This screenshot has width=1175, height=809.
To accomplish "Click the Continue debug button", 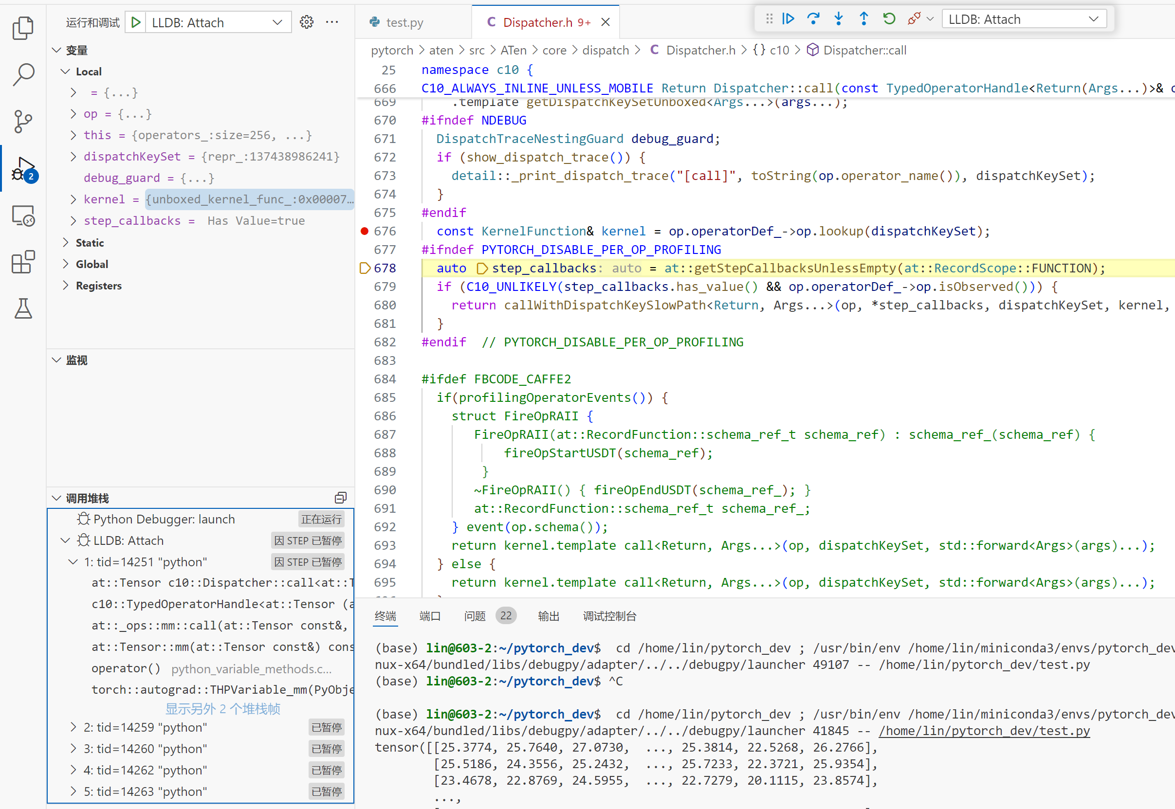I will tap(788, 19).
